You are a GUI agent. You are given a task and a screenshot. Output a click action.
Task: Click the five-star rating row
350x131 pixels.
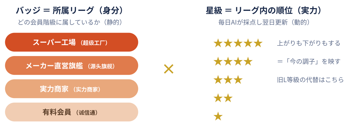(238, 43)
